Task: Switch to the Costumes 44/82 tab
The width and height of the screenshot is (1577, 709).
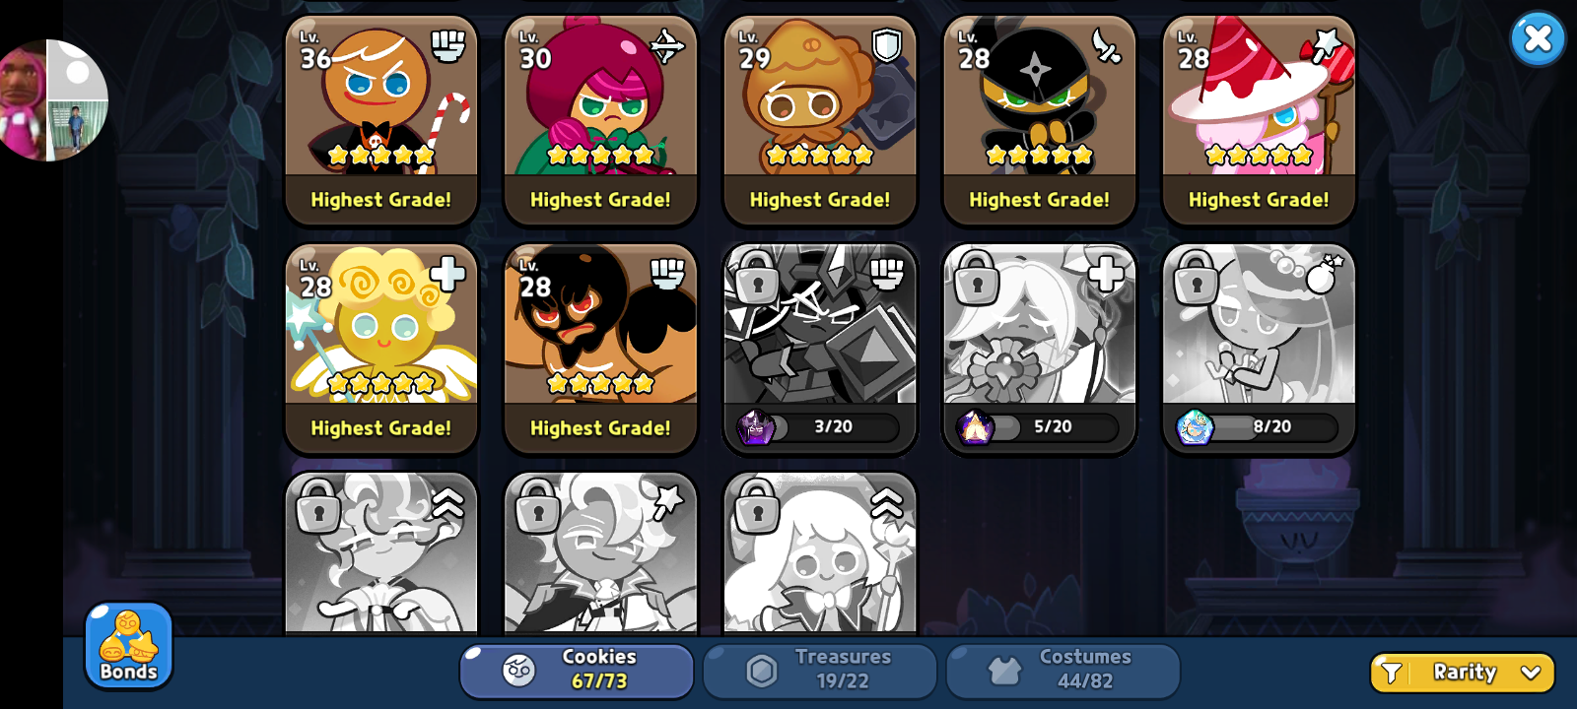Action: 1063,671
